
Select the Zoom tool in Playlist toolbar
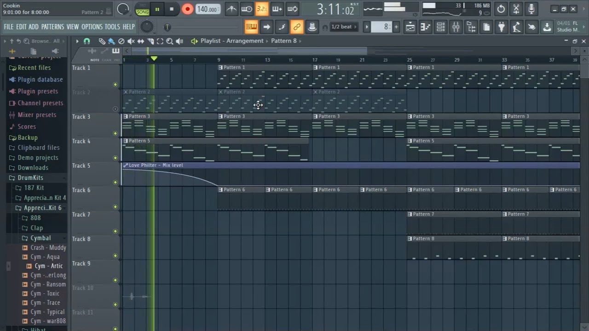(x=170, y=41)
